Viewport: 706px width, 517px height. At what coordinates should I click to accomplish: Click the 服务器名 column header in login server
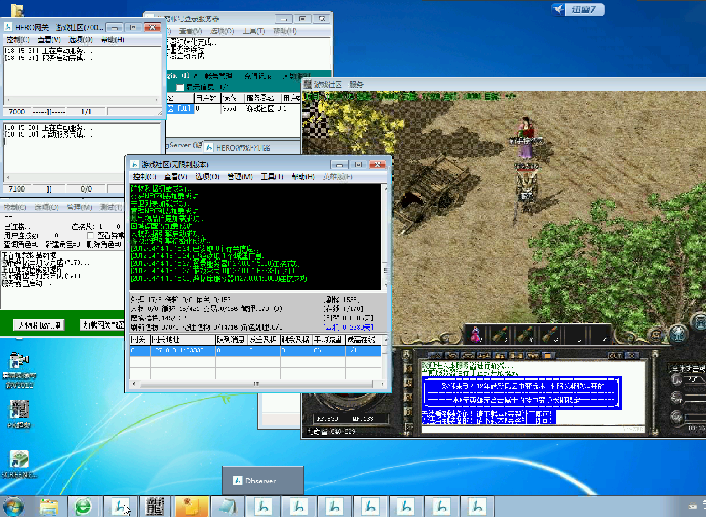pos(262,98)
